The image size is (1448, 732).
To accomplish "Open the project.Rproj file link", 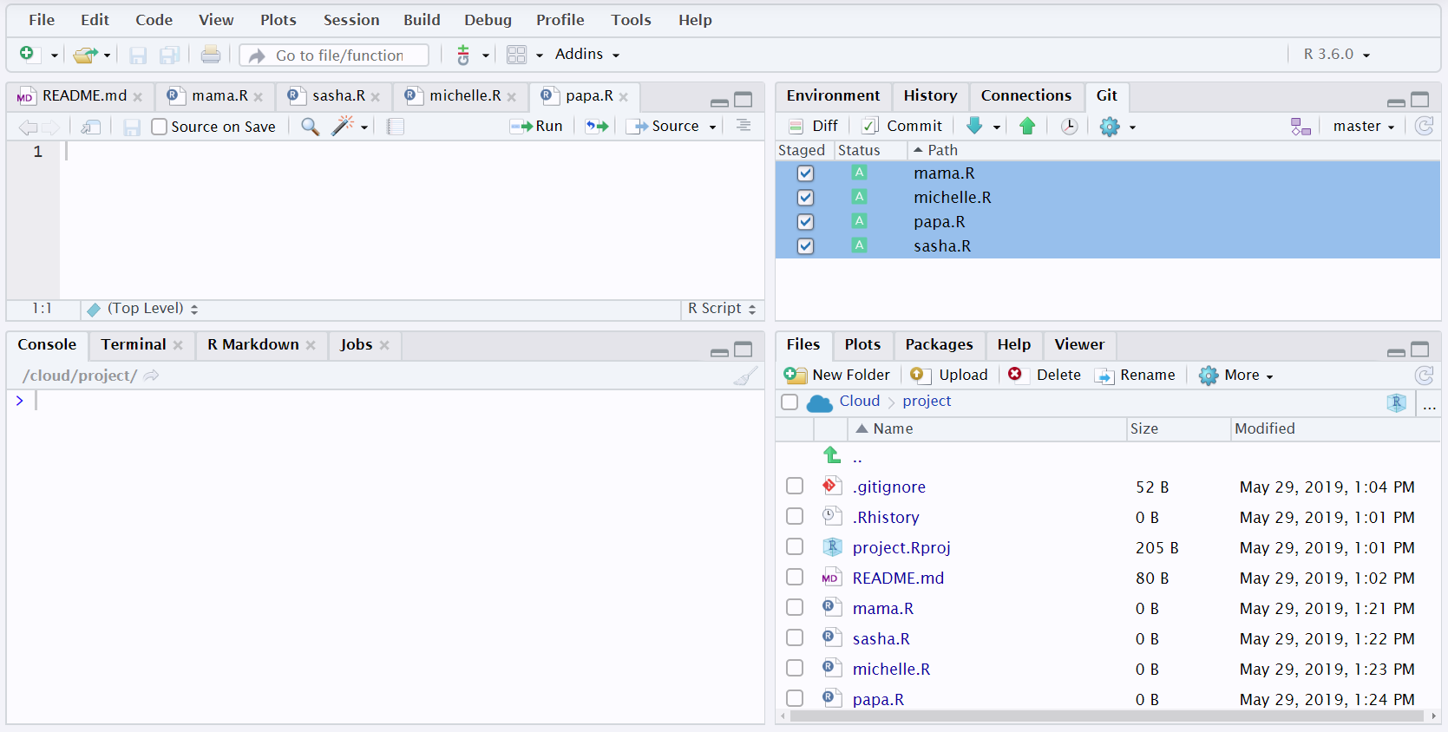I will pyautogui.click(x=901, y=547).
